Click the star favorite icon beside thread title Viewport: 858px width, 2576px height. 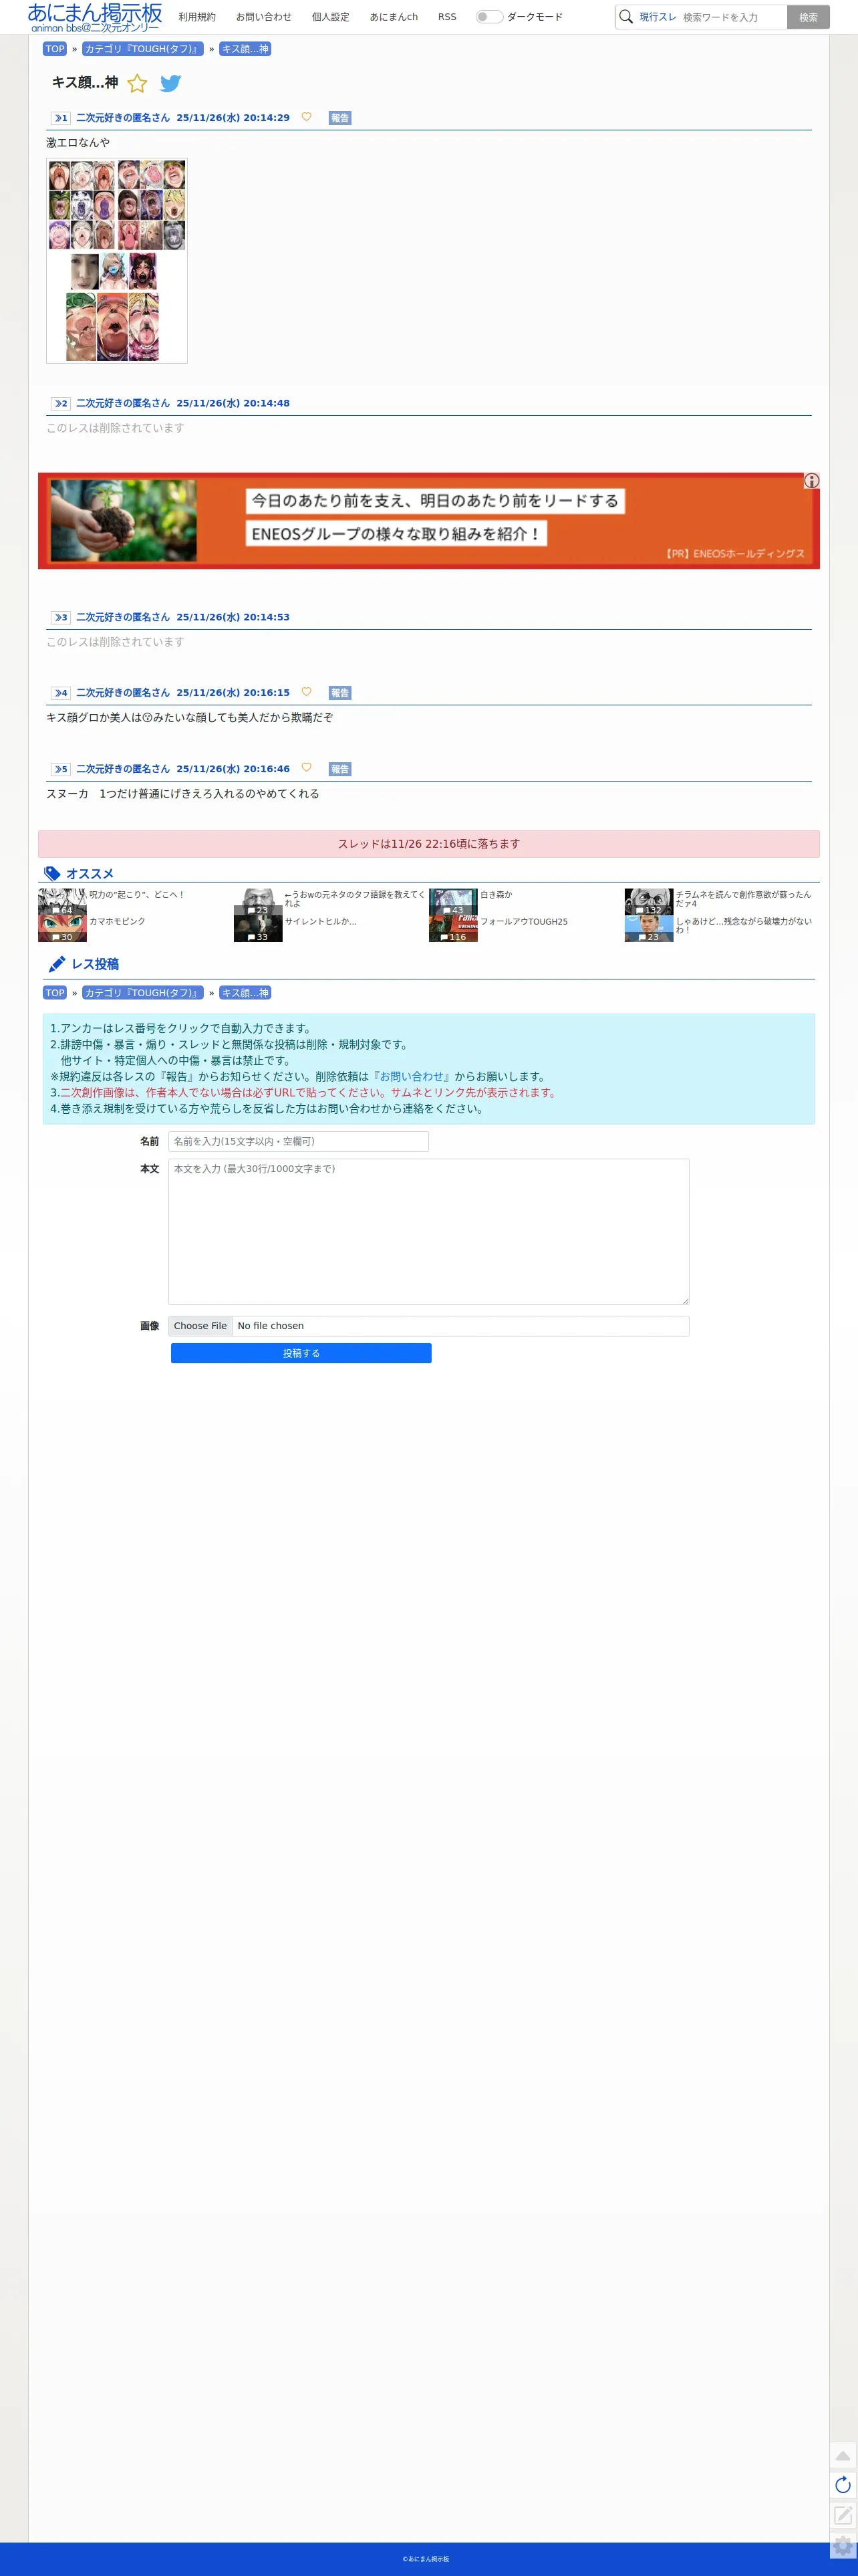tap(138, 84)
